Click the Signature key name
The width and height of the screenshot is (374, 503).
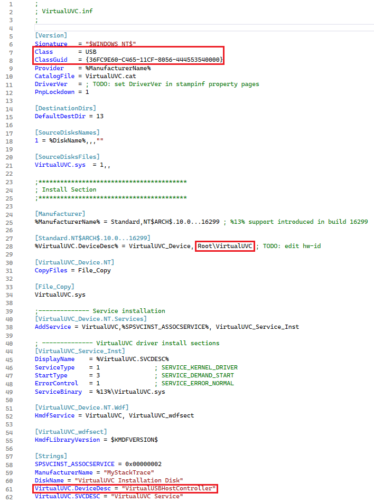(51, 44)
